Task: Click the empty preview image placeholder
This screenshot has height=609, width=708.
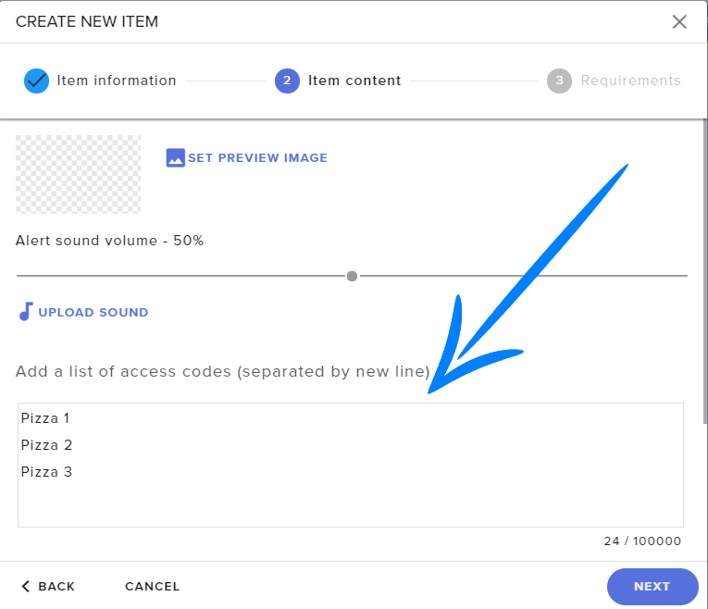Action: (79, 174)
